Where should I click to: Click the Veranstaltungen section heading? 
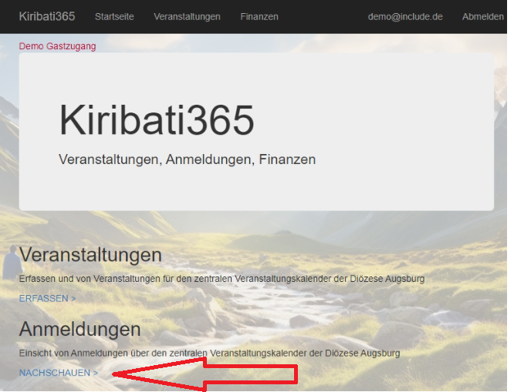[90, 255]
